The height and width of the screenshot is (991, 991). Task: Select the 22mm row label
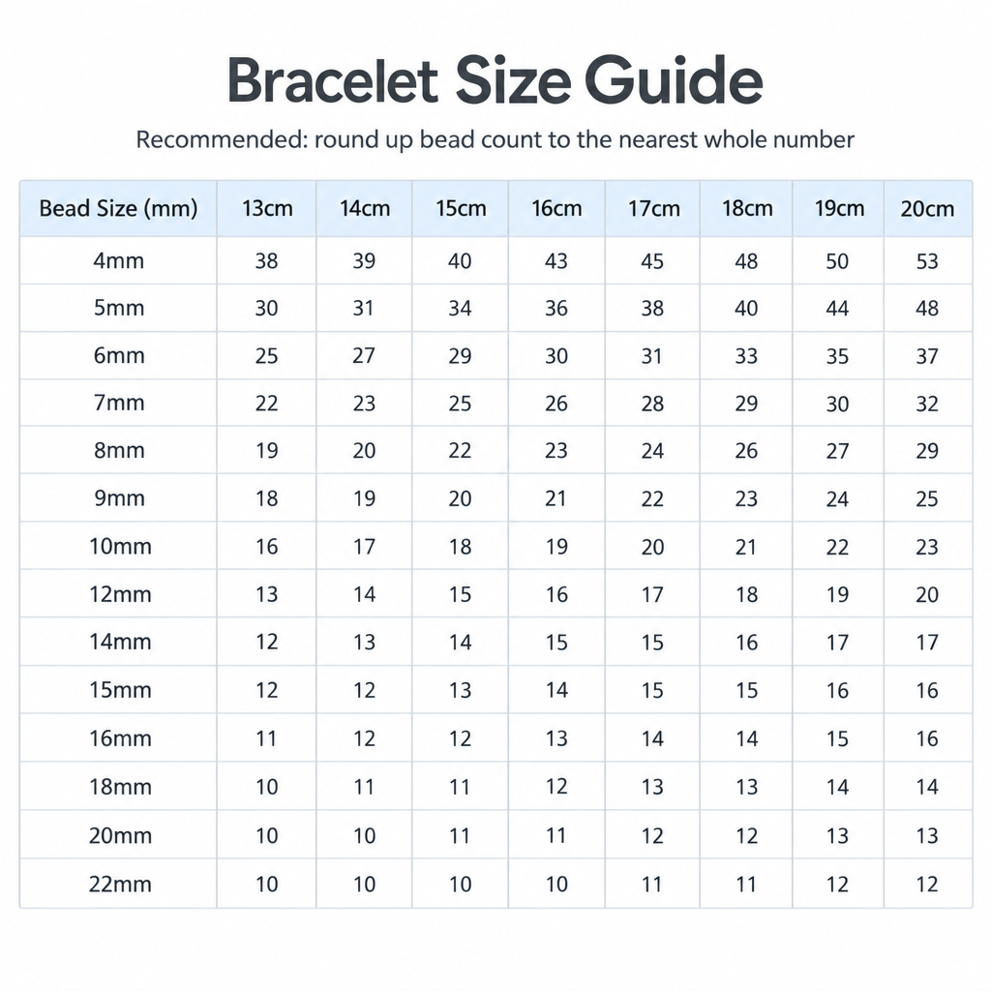[120, 884]
